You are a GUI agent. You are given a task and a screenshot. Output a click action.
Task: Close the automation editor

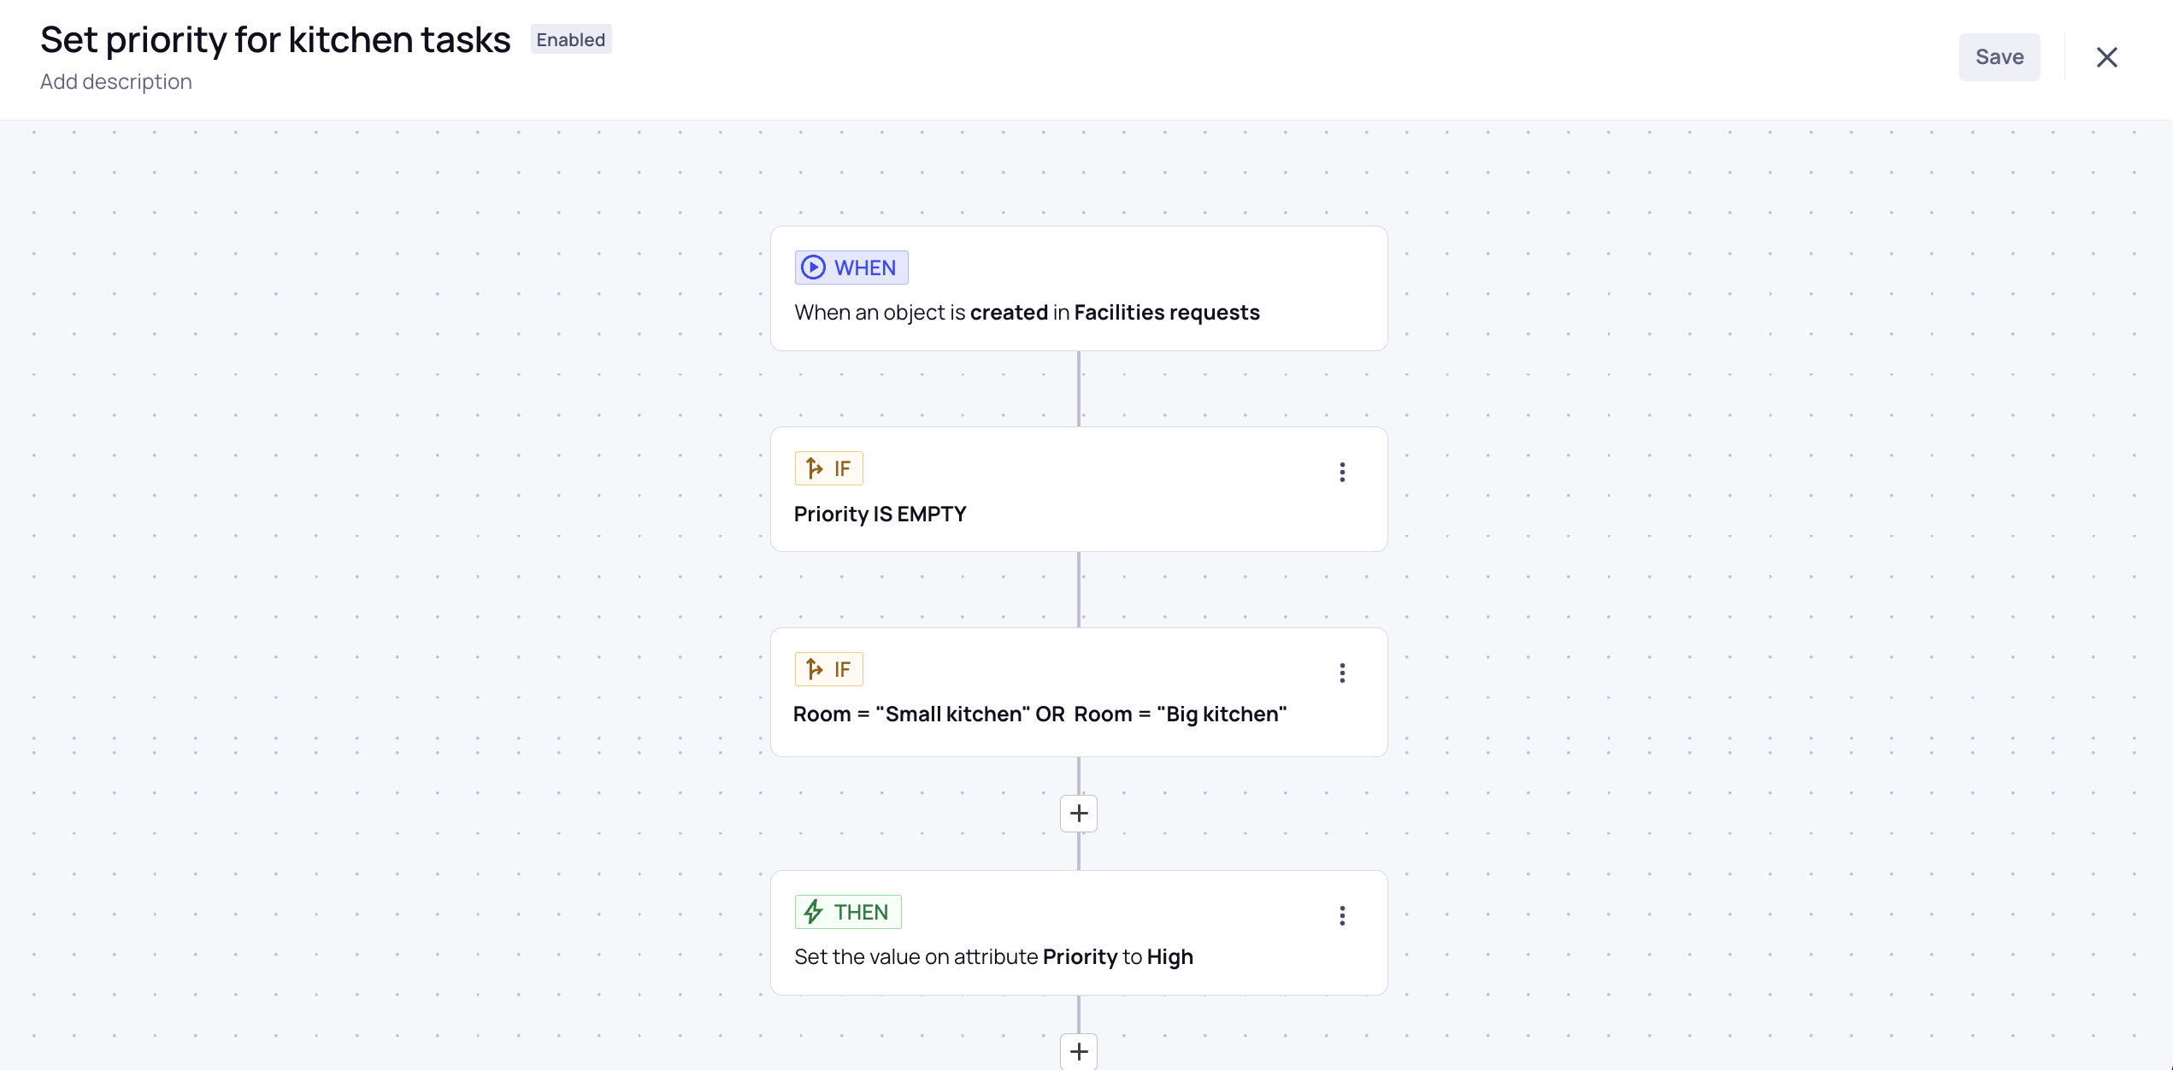point(2107,57)
